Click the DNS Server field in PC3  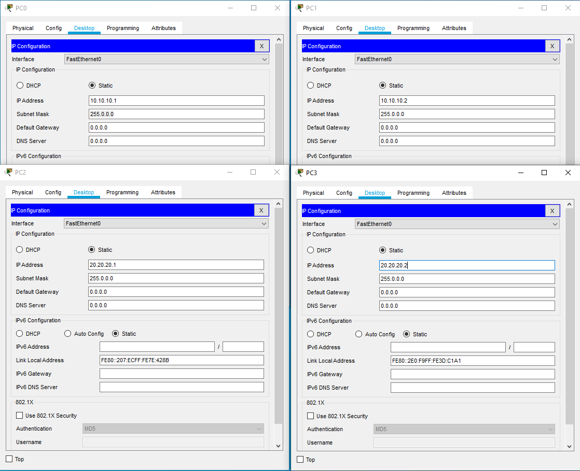(x=467, y=306)
